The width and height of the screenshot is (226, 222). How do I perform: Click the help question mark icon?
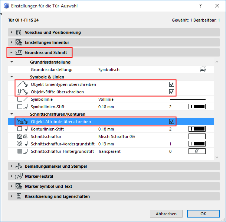tap(201, 6)
